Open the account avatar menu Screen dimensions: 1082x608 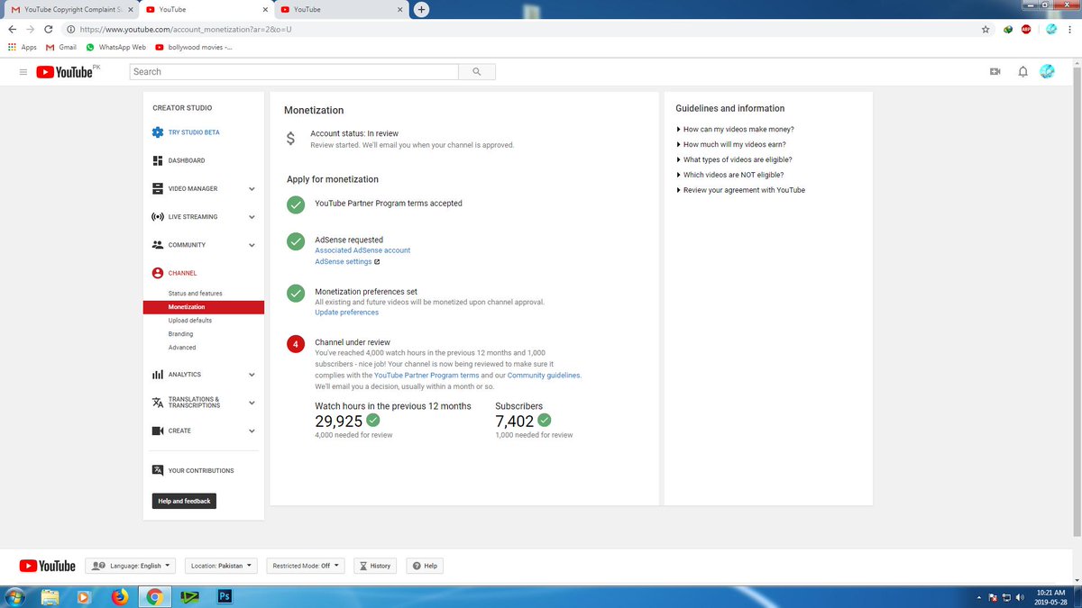[x=1048, y=71]
